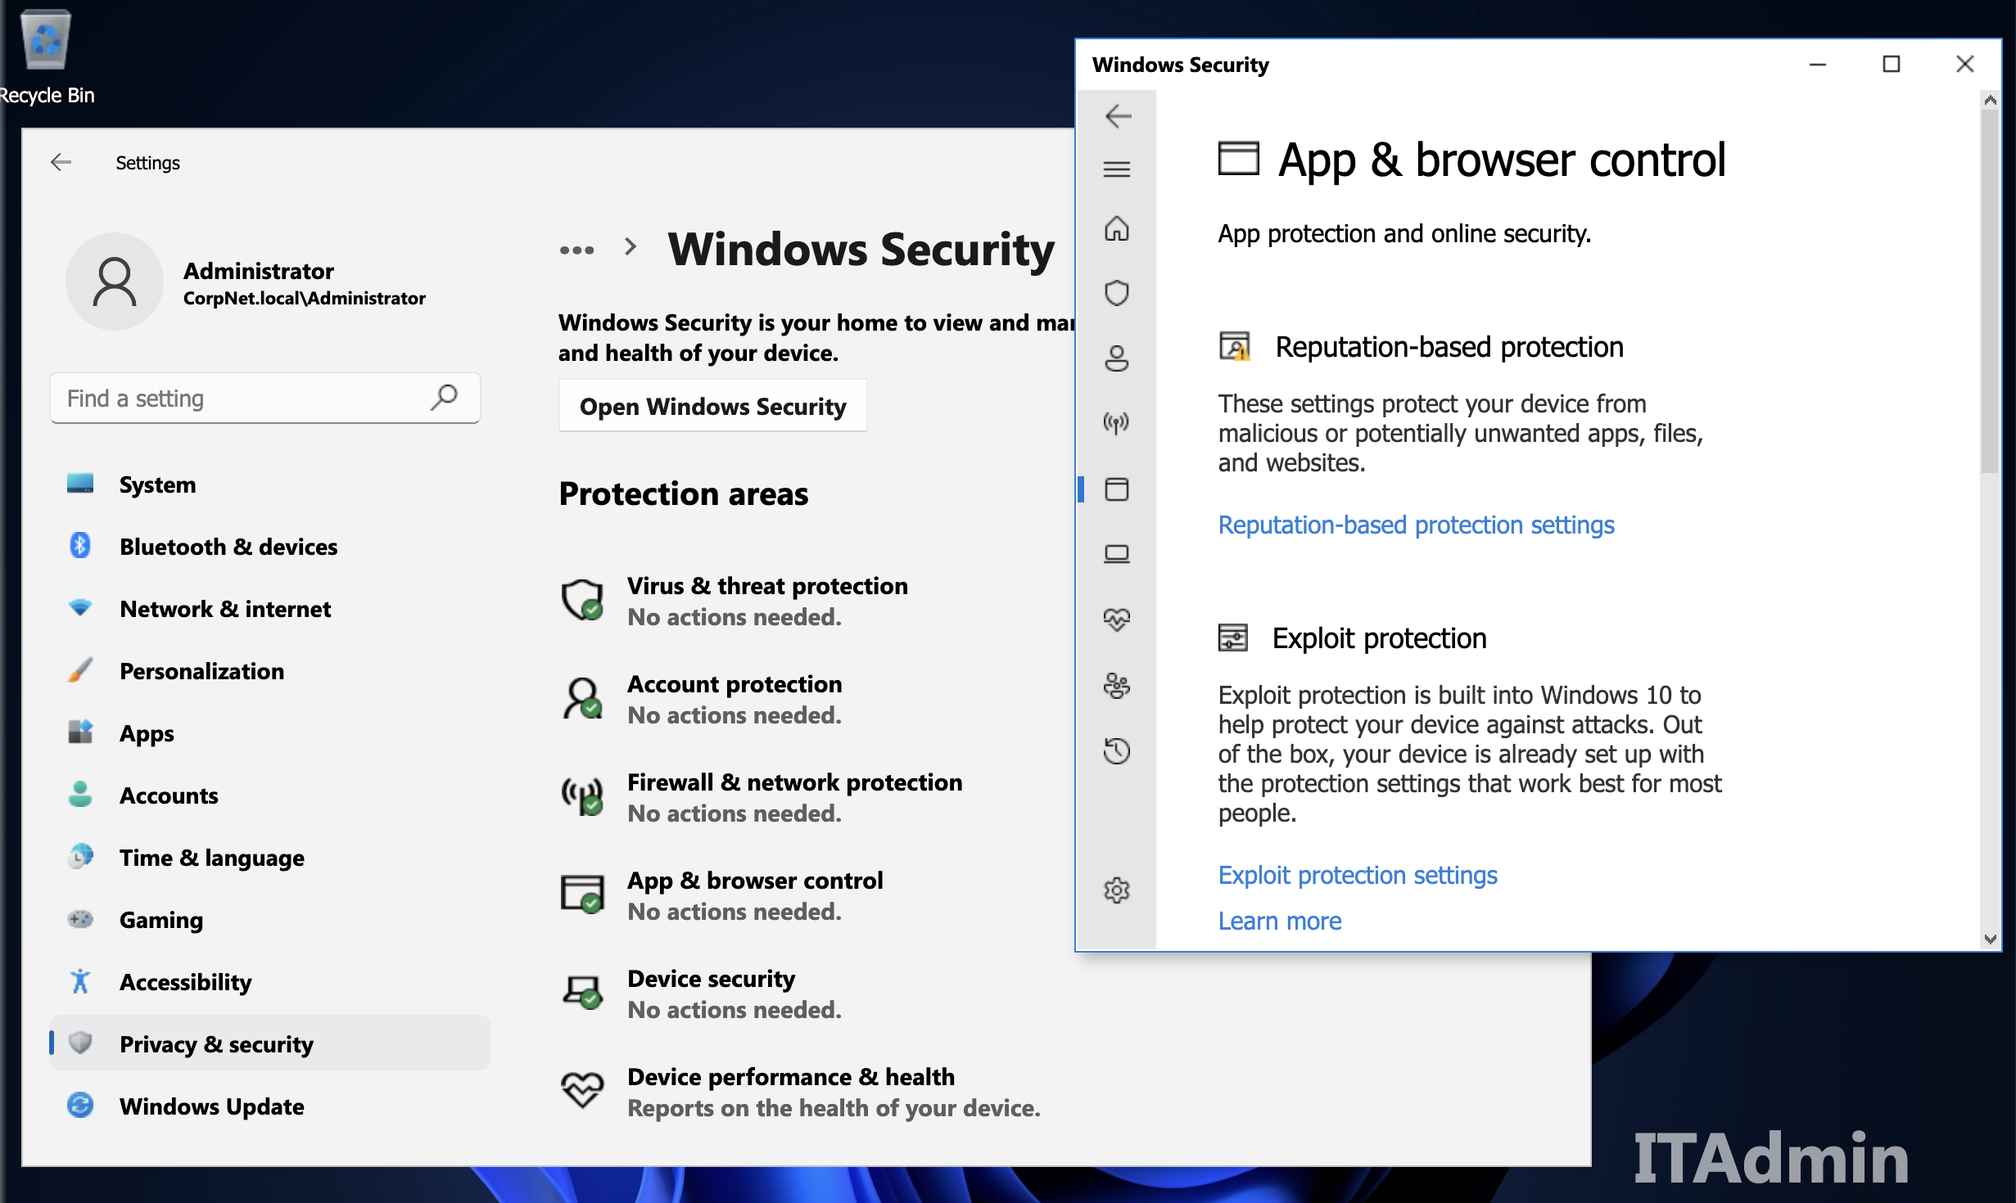
Task: Open Device performance & health heart icon
Action: 1117,619
